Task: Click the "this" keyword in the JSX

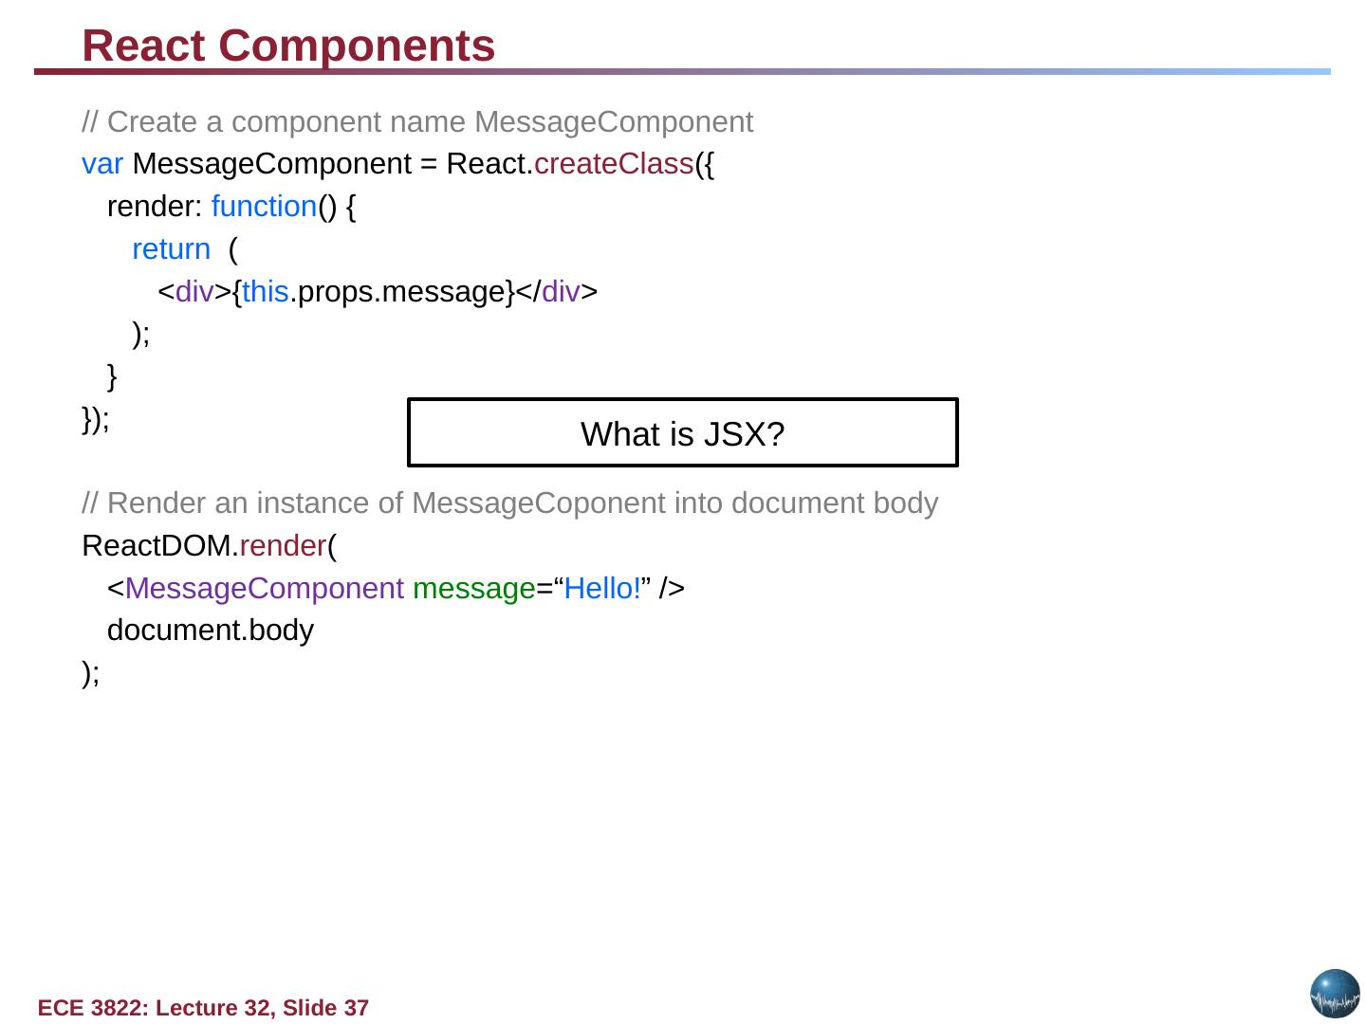Action: (x=265, y=292)
